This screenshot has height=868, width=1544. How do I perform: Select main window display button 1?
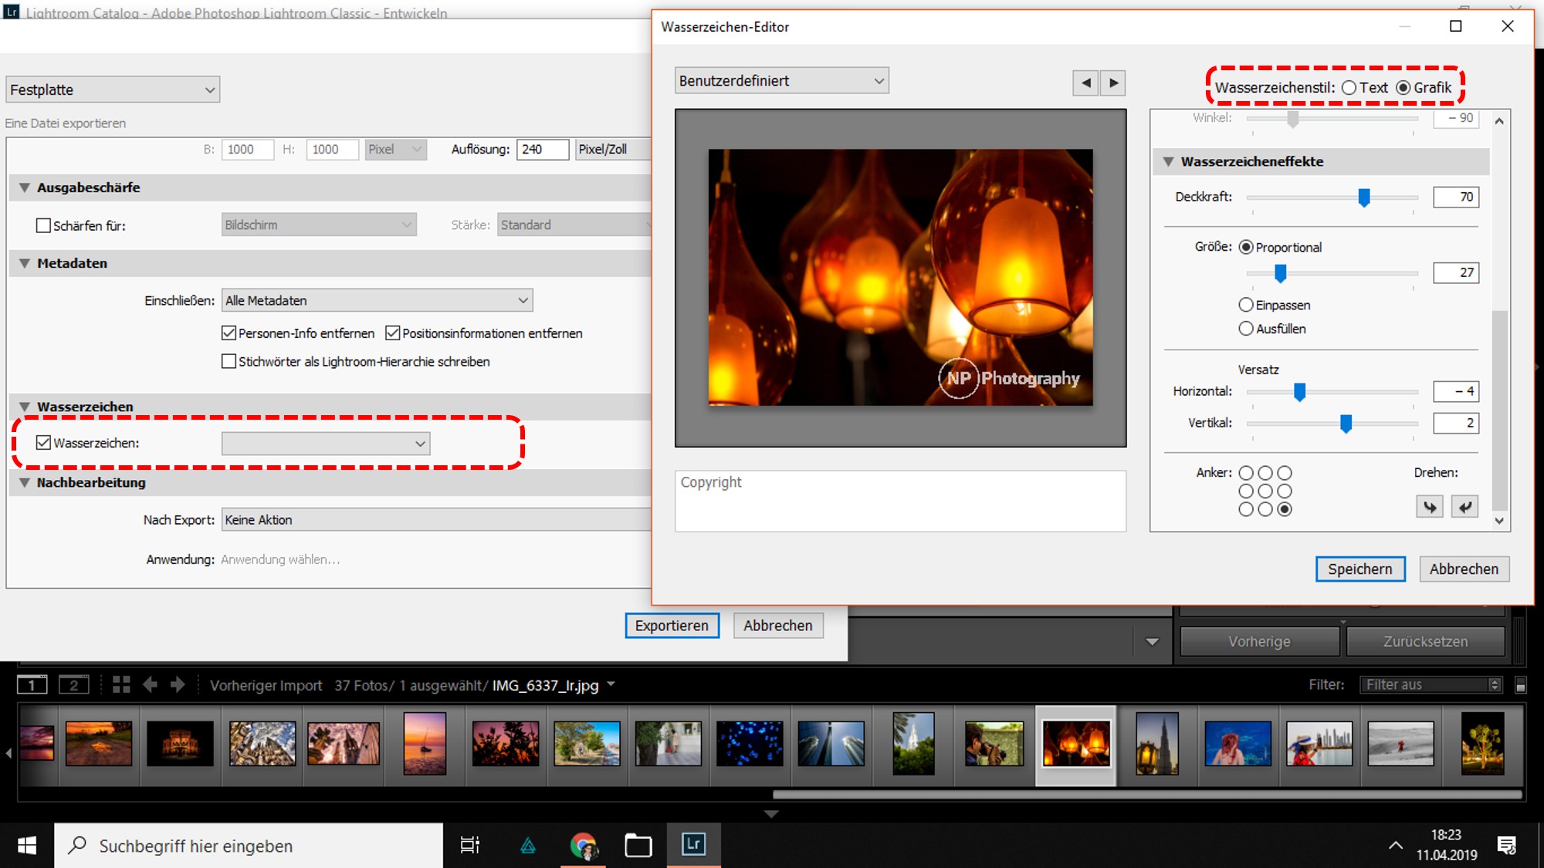32,684
